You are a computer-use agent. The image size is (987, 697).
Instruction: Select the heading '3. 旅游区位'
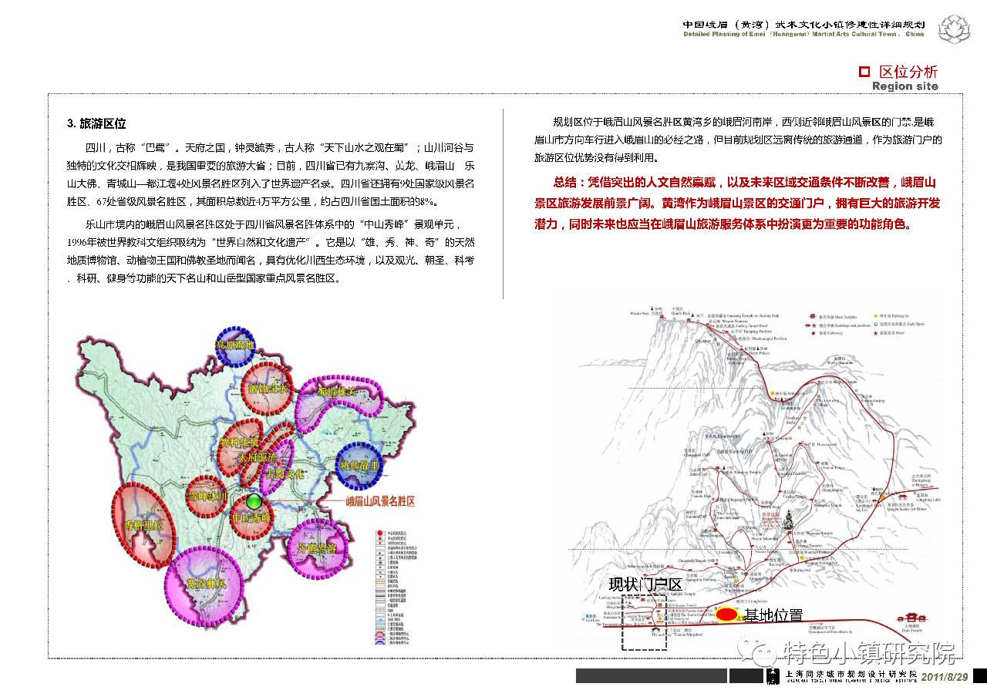click(x=96, y=123)
